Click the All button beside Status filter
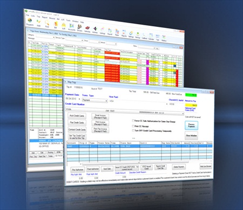243x210 pixels. (x=157, y=48)
